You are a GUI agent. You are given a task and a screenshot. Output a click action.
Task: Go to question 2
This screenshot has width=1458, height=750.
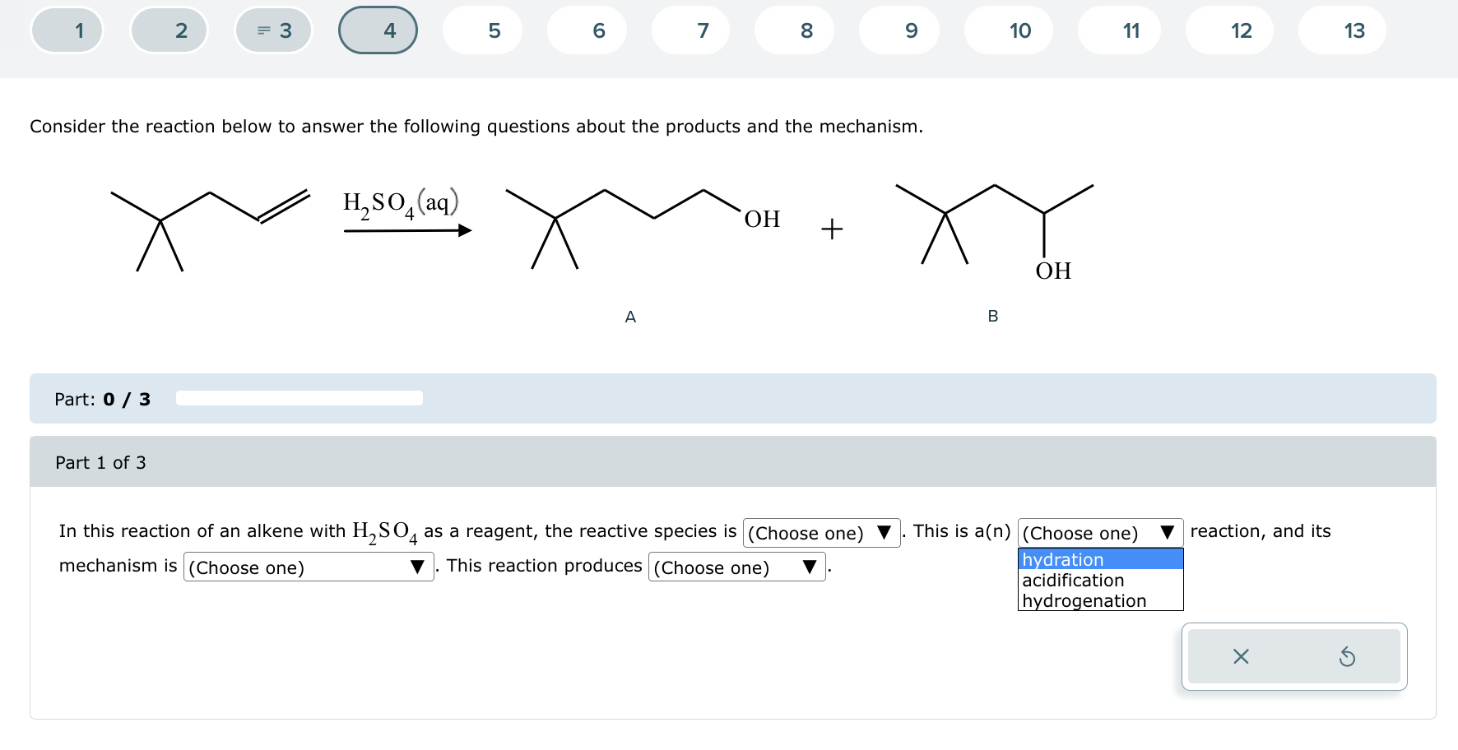click(169, 30)
